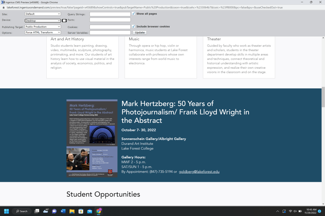325x216 pixels.
Task: Click the Mark Hertzberg exhibition poster image
Action: tap(92, 138)
